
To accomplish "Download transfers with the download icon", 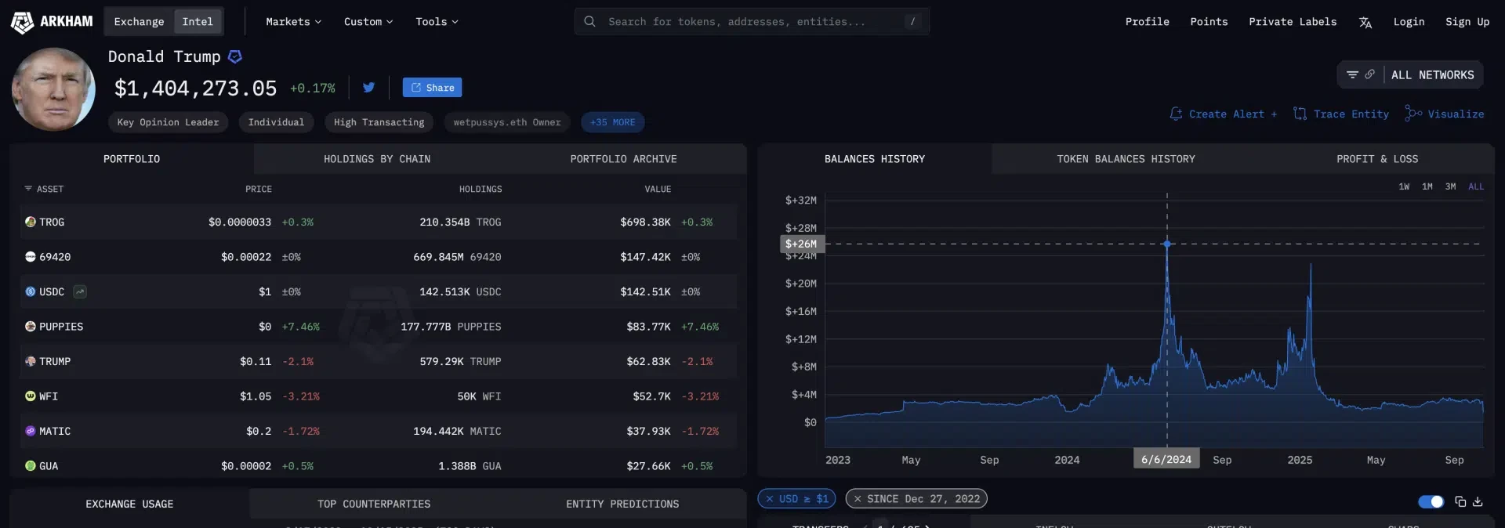I will (1478, 502).
